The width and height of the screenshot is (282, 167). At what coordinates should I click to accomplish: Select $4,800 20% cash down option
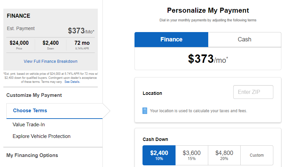tap(224, 155)
